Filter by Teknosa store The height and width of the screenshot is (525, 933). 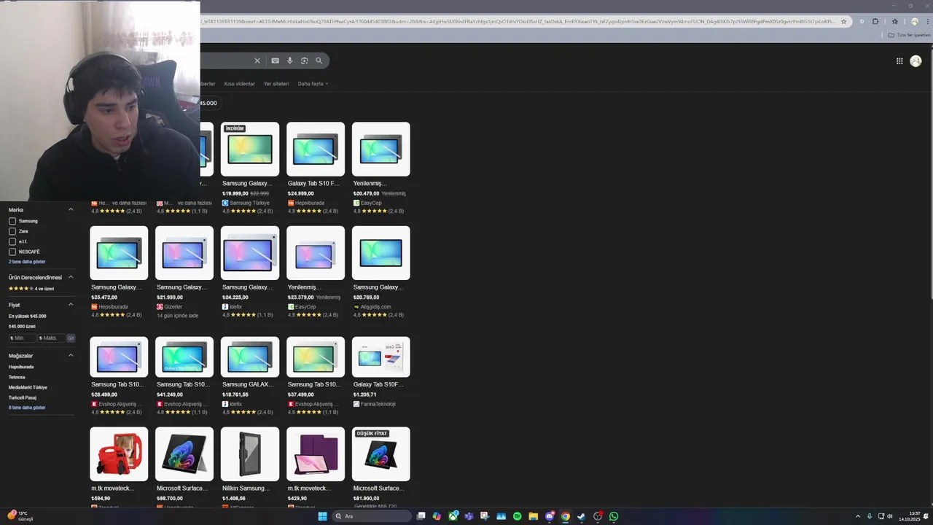pos(17,377)
